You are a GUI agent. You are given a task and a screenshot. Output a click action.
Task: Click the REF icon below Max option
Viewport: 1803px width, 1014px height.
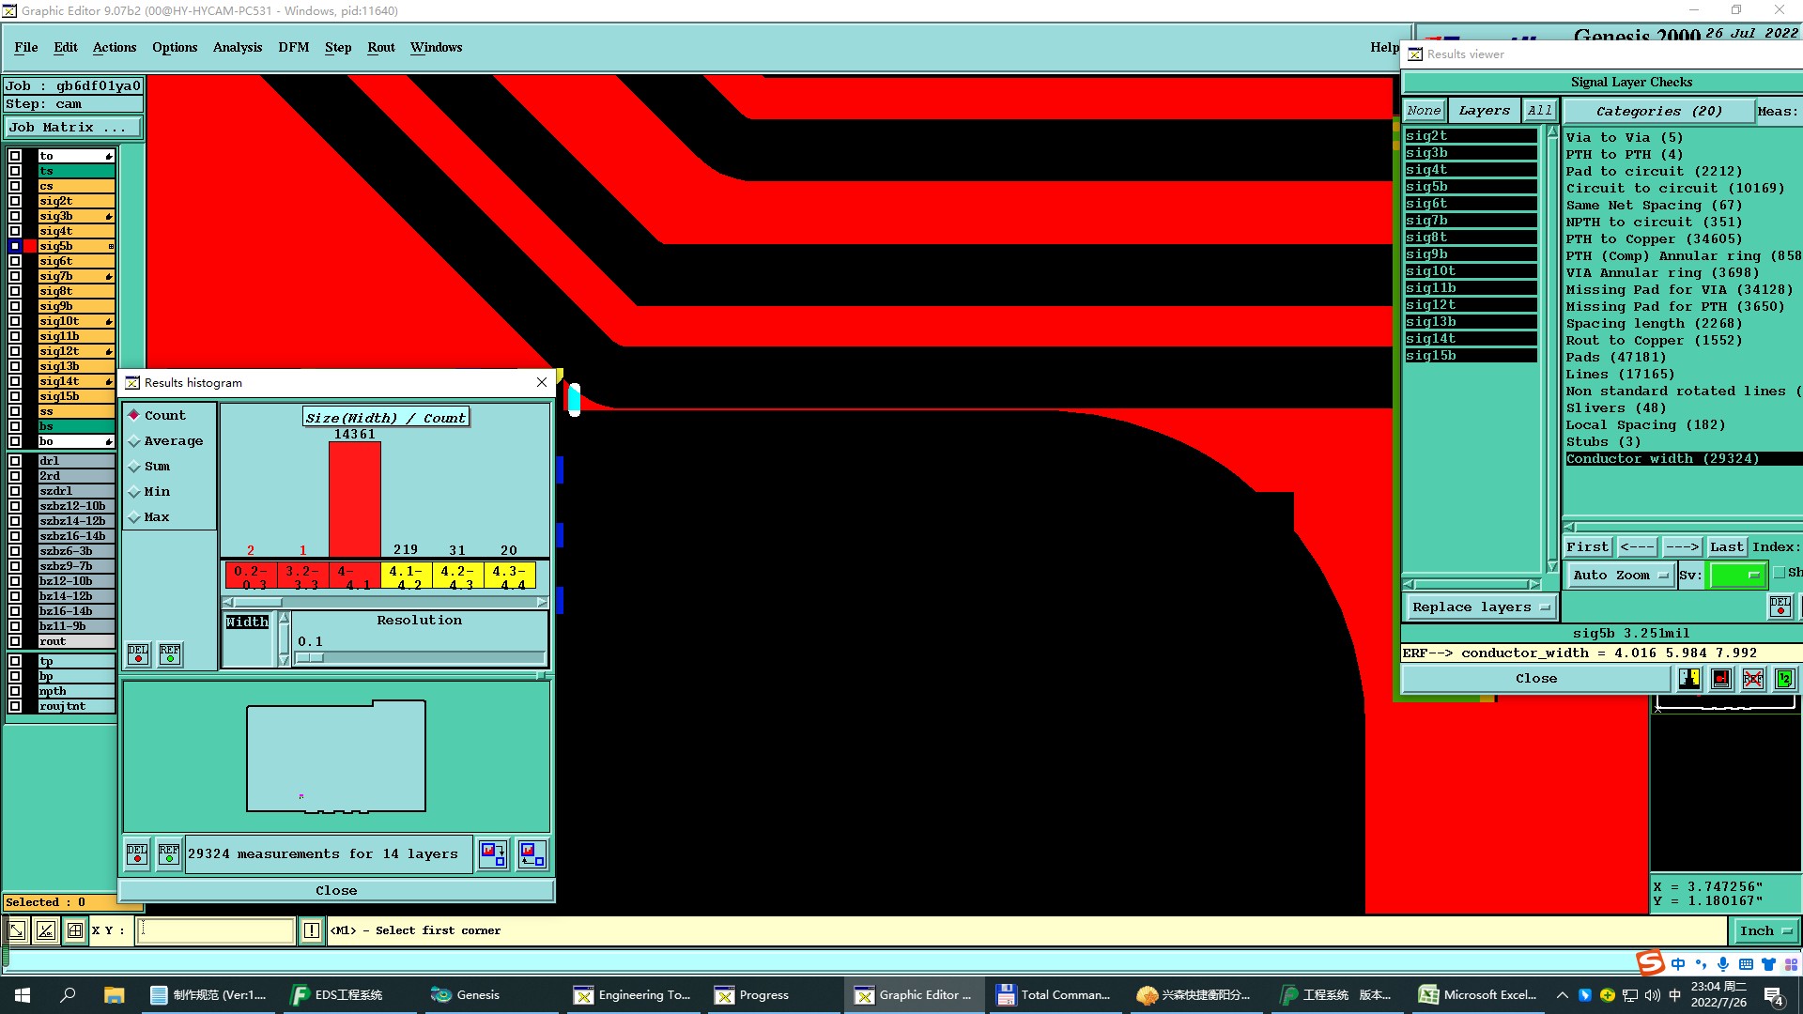tap(170, 653)
